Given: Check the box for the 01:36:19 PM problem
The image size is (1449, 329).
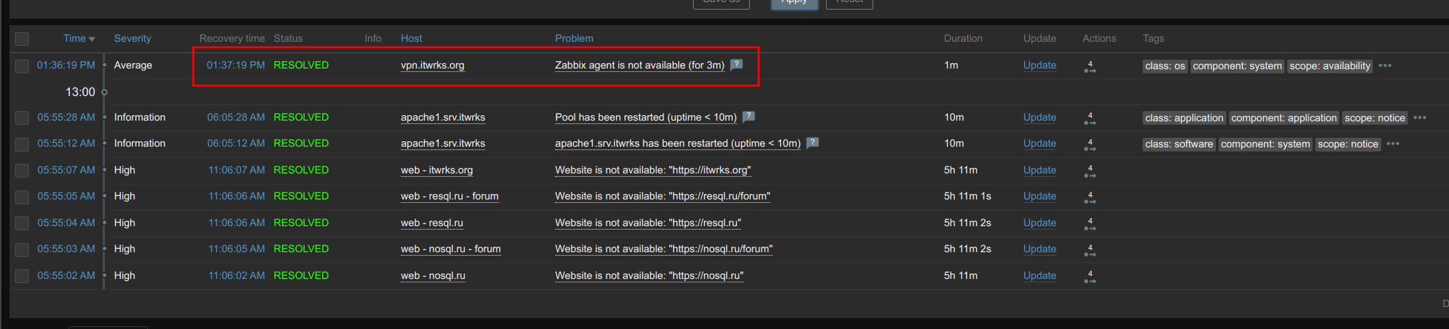Looking at the screenshot, I should point(22,66).
